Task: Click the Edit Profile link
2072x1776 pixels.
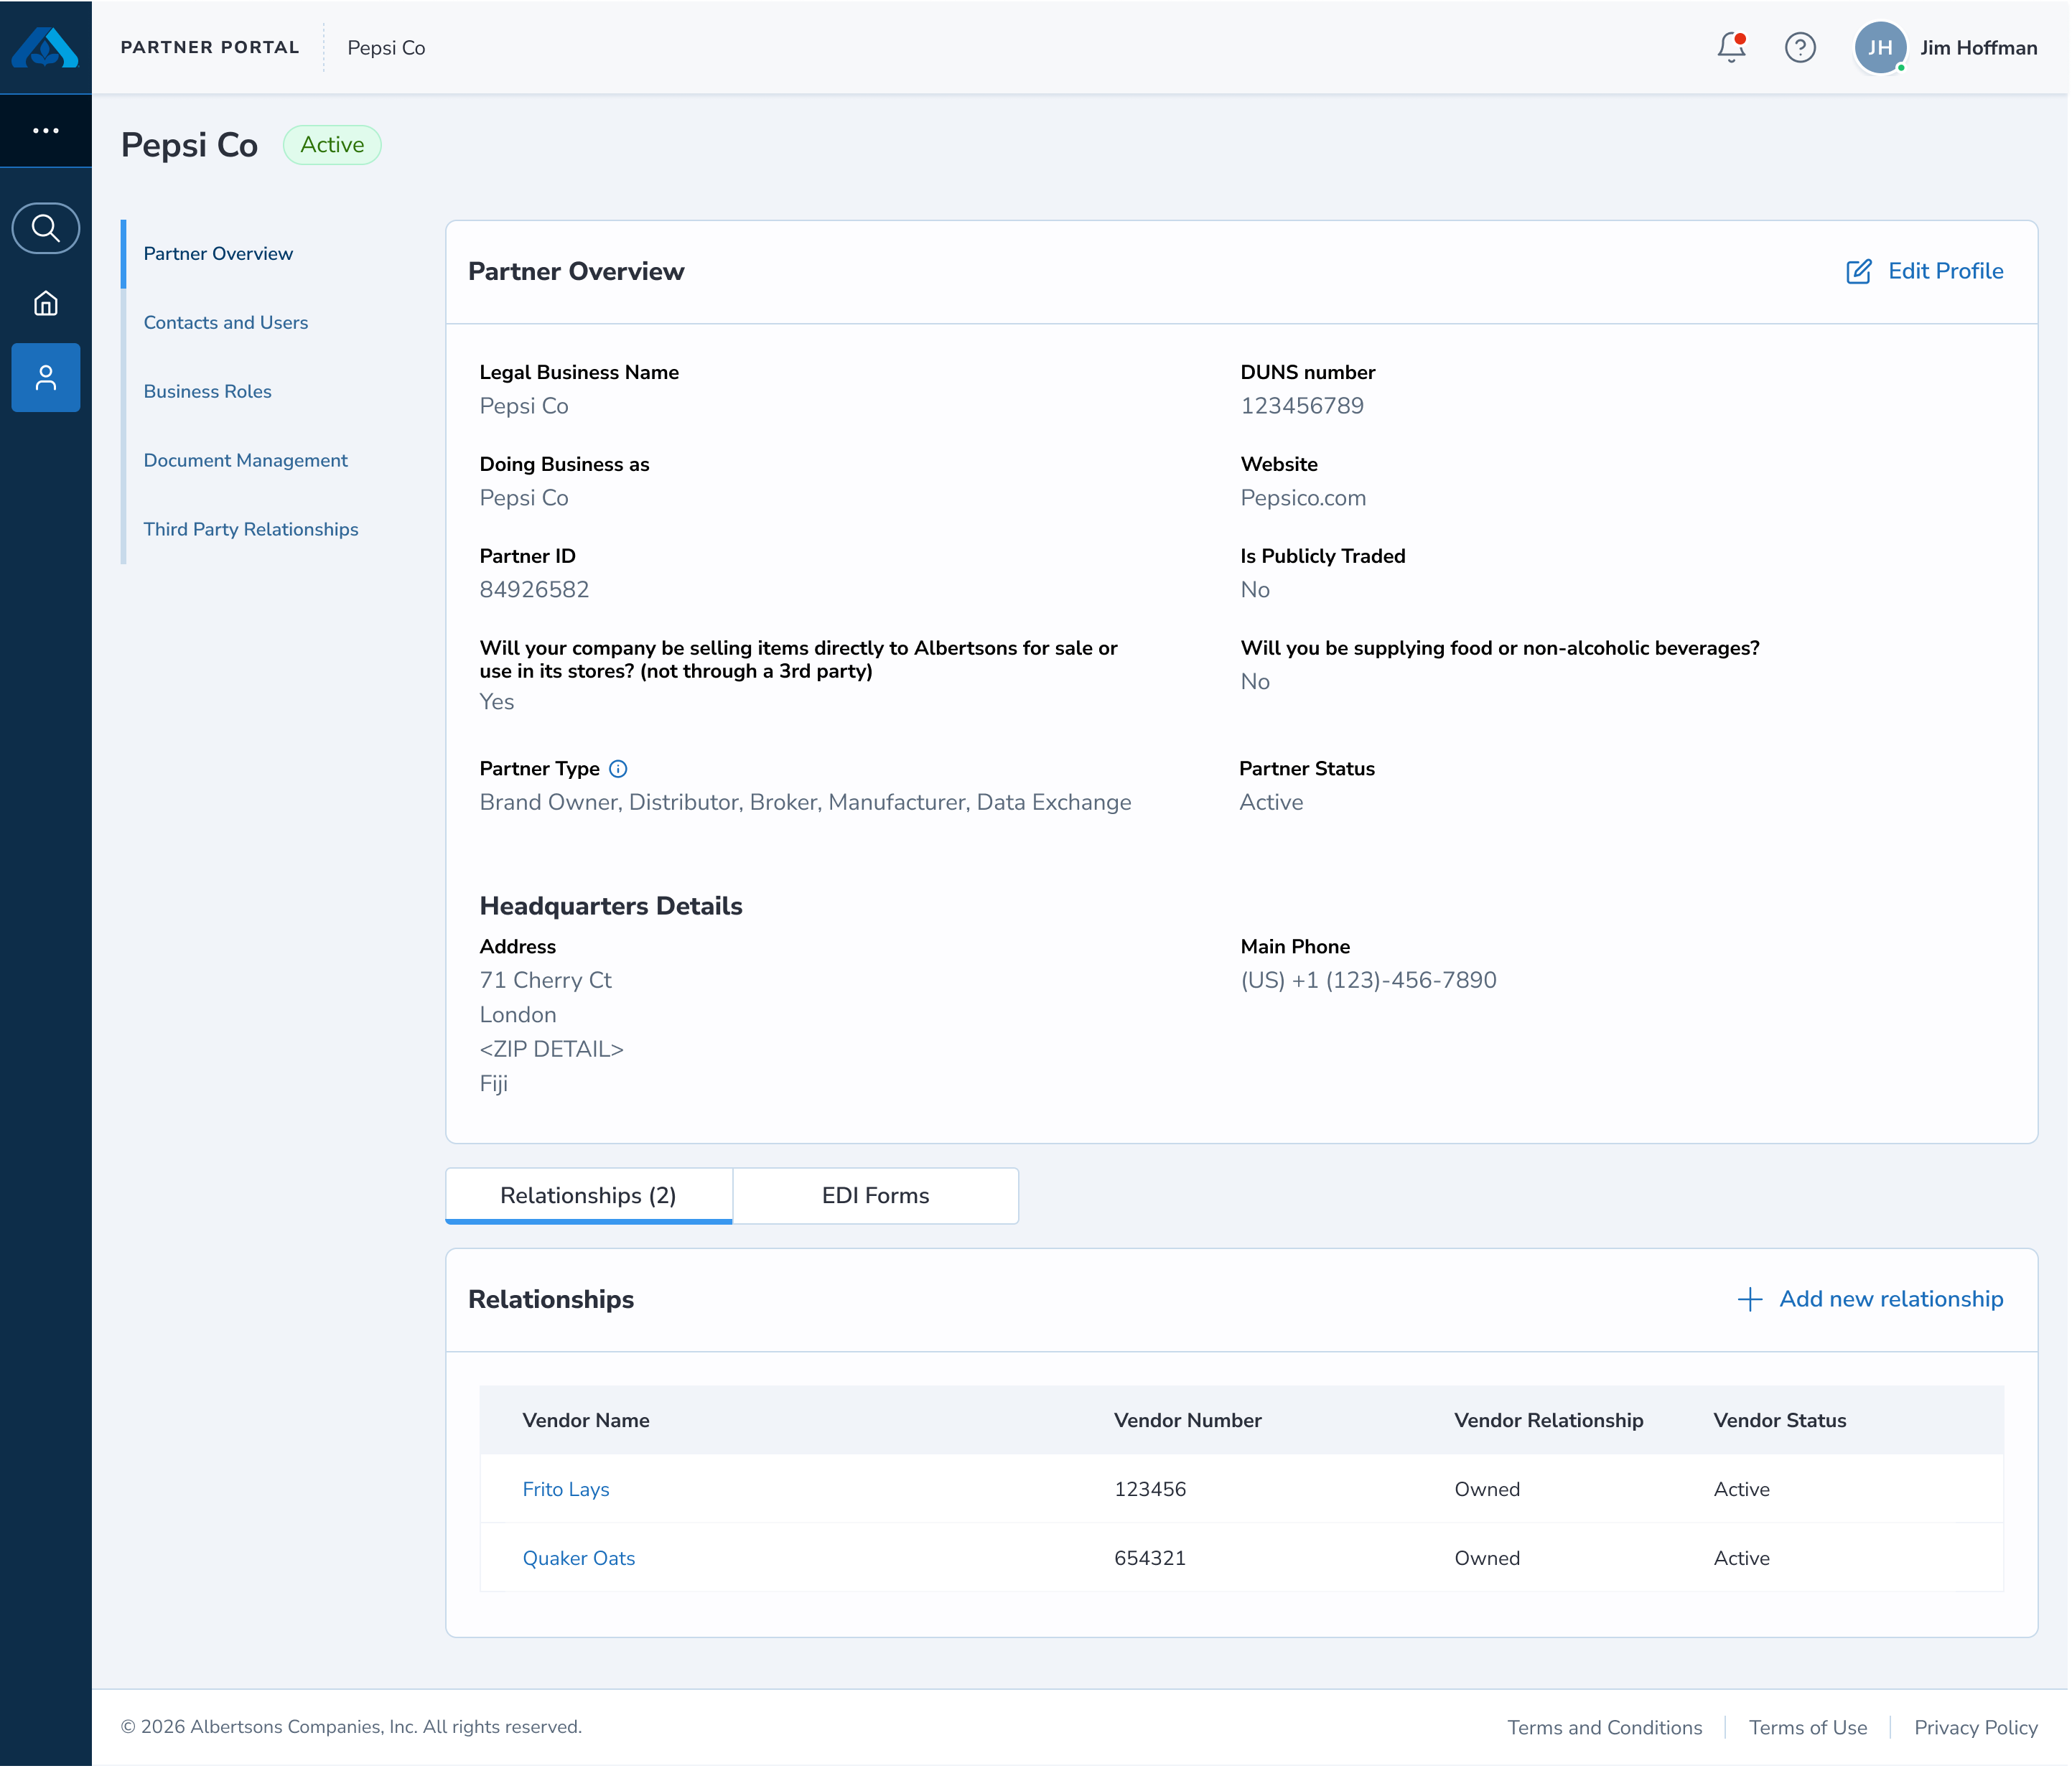Action: (x=1947, y=272)
